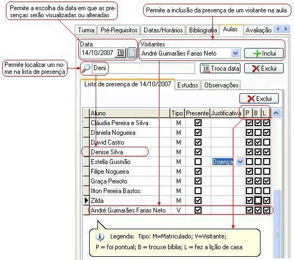The height and width of the screenshot is (260, 294).
Task: Open the calendar picker beside the date
Action: tap(120, 53)
